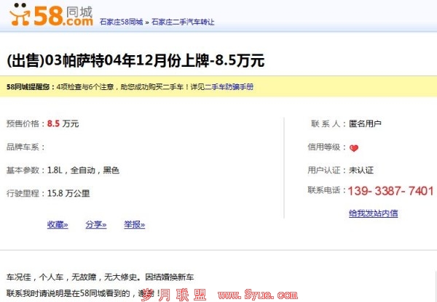Click the listing title 03帕萨特04年12月份上牌
This screenshot has height=302, width=437.
tap(135, 60)
